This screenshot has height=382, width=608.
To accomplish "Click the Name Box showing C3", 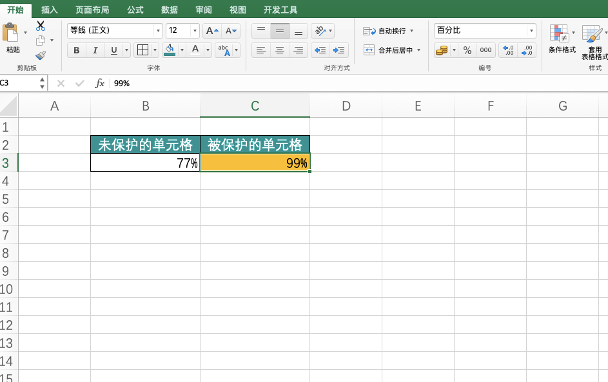I will [19, 83].
